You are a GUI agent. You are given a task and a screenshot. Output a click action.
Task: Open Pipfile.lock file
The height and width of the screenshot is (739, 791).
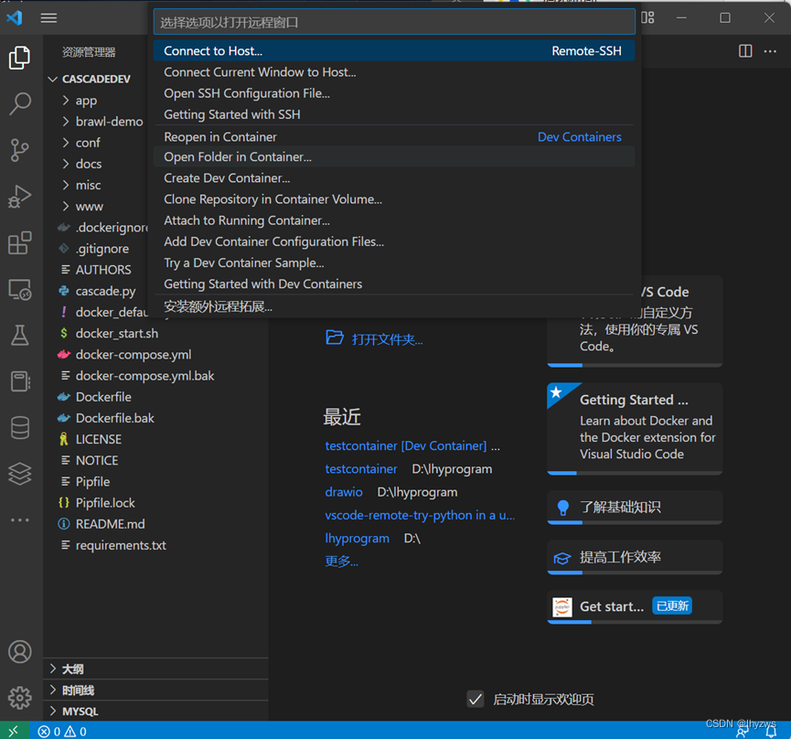pos(105,503)
